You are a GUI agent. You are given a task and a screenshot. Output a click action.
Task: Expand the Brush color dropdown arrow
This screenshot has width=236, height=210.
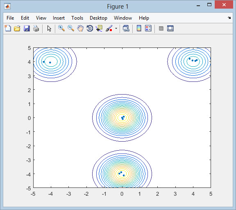click(116, 28)
